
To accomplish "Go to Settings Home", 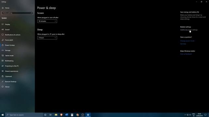I will pyautogui.click(x=6, y=8).
